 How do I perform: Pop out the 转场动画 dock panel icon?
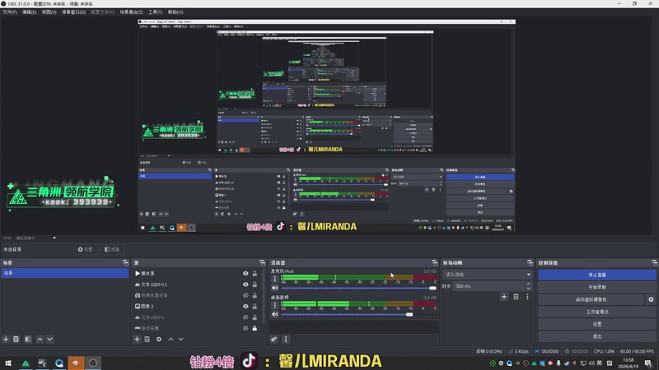pos(530,262)
